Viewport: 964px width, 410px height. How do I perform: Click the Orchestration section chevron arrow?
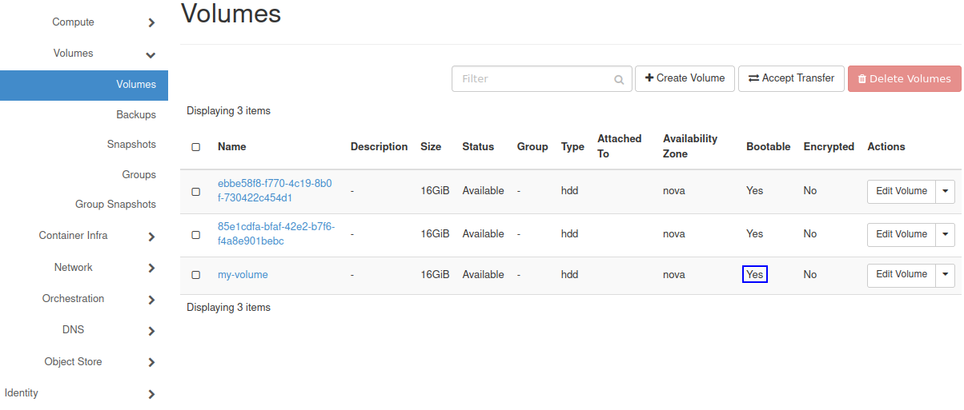[151, 300]
